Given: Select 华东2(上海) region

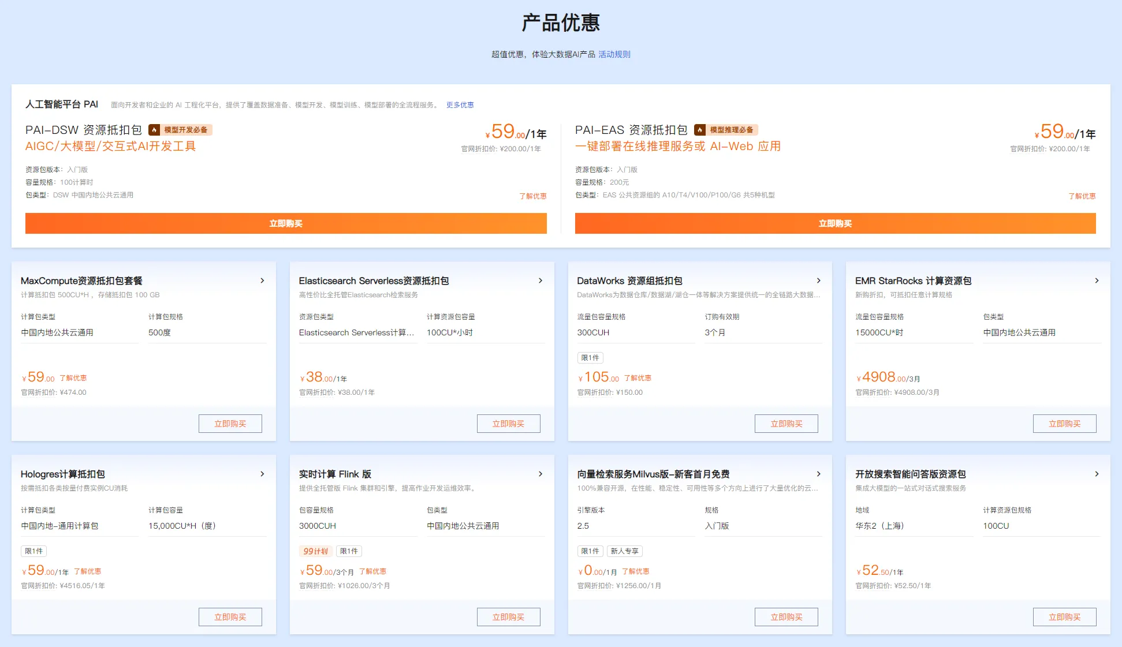Looking at the screenshot, I should coord(879,526).
